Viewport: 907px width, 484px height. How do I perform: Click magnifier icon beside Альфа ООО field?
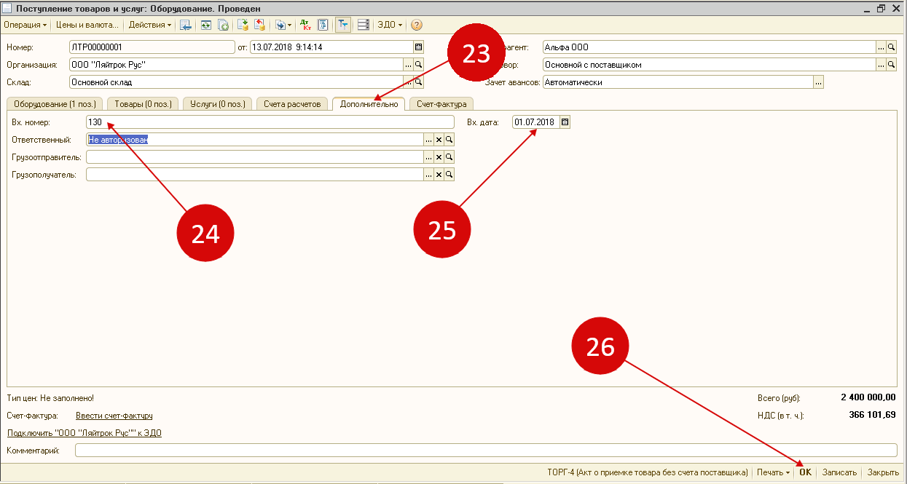(892, 47)
